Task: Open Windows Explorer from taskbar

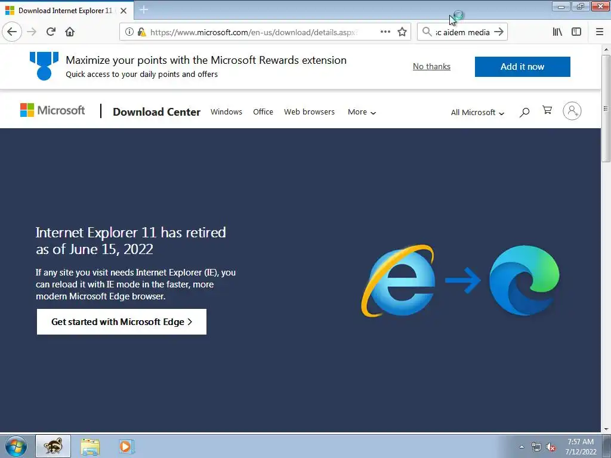Action: [x=90, y=446]
